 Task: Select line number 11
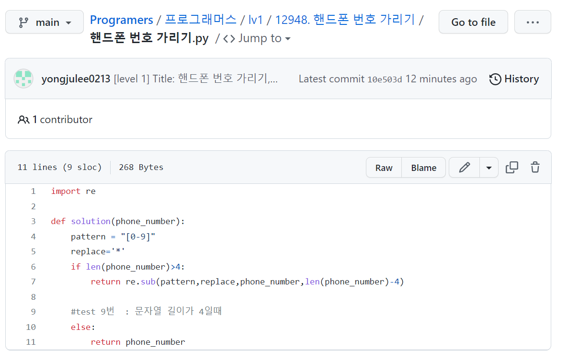click(x=31, y=342)
